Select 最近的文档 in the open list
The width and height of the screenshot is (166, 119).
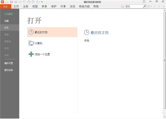point(52,32)
